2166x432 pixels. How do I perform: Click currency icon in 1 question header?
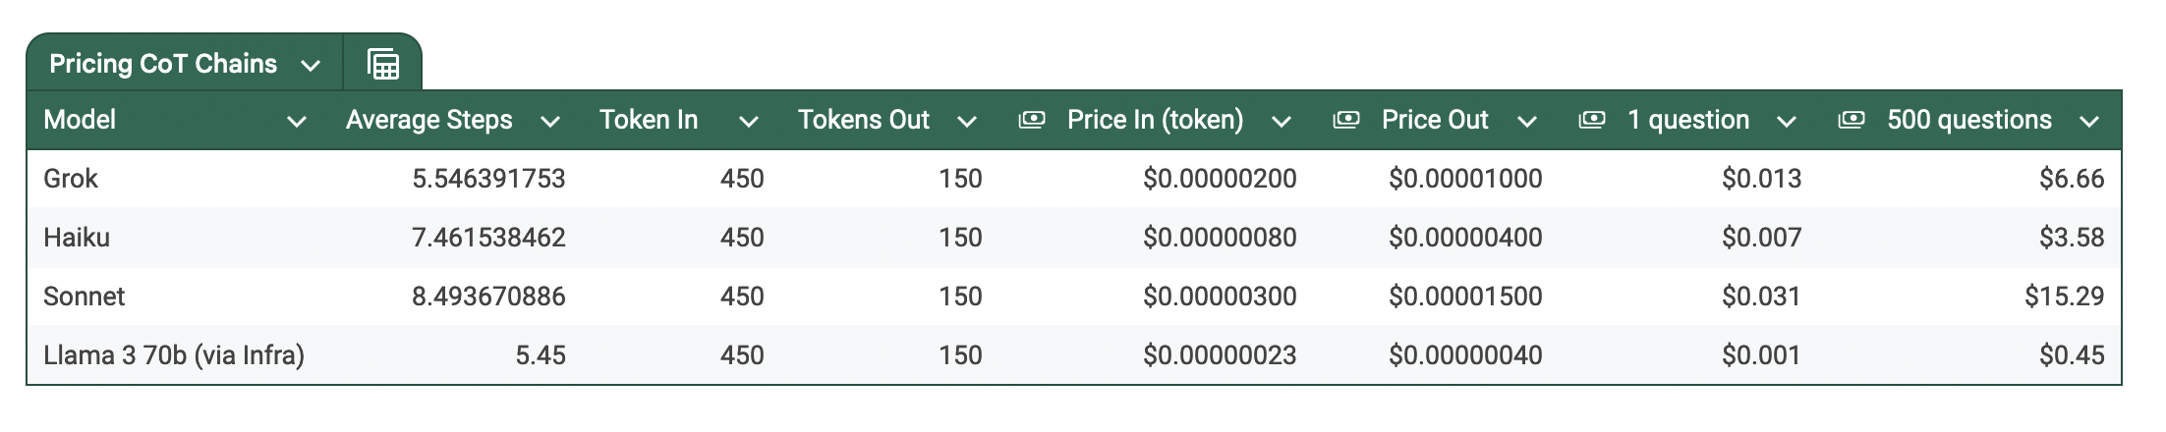coord(1592,120)
